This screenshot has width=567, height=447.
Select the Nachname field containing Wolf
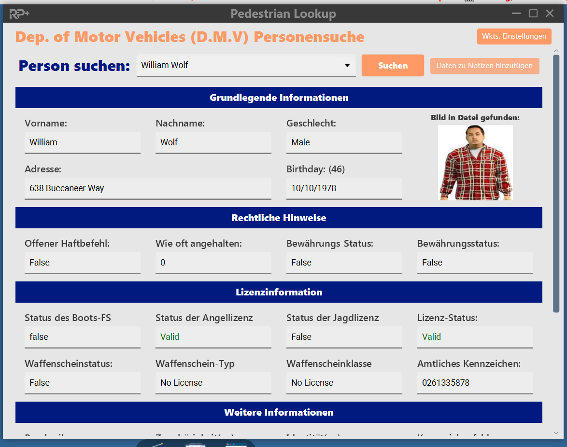point(213,142)
